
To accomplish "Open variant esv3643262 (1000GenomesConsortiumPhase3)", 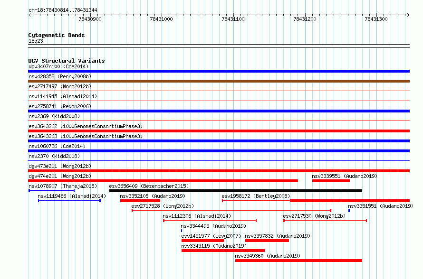I will click(x=86, y=126).
